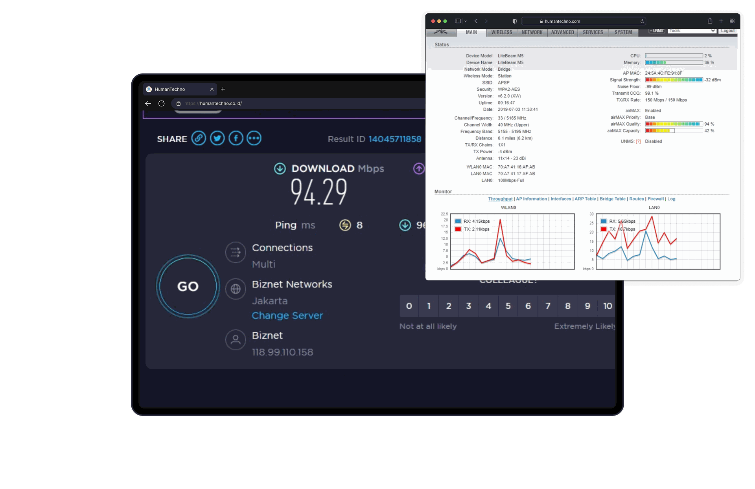Click the Memory usage bar

(674, 62)
